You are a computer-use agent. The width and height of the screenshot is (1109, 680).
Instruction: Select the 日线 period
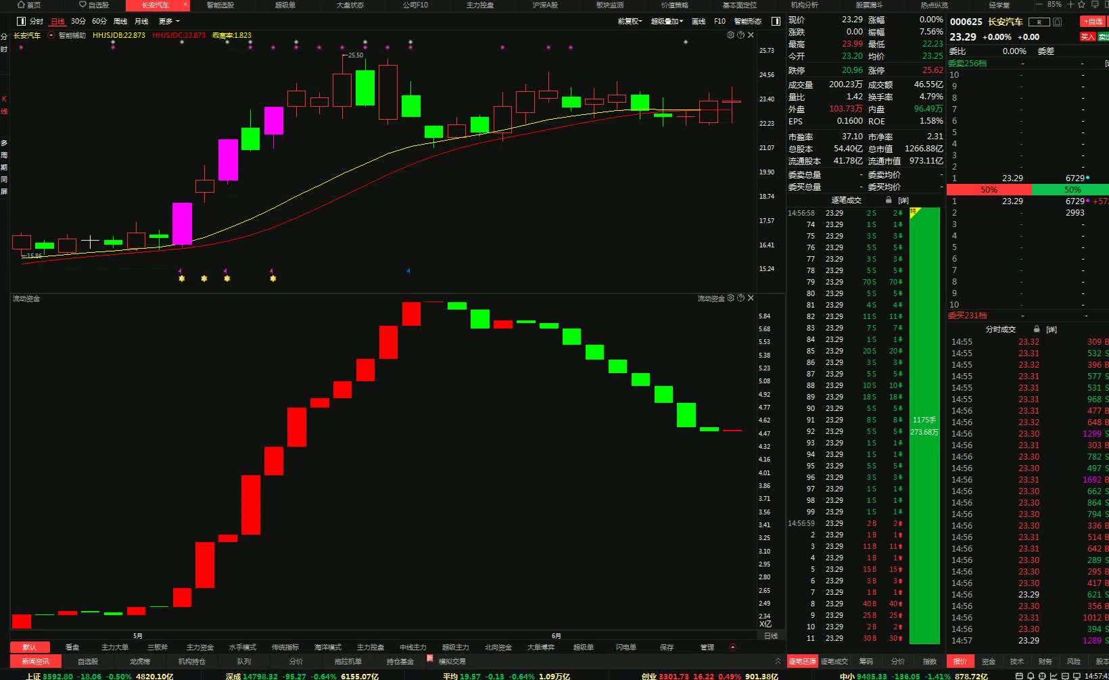point(58,22)
